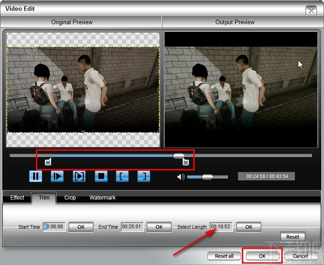Viewport: 324px width, 265px height.
Task: Click the Select Length input field
Action: (x=221, y=227)
